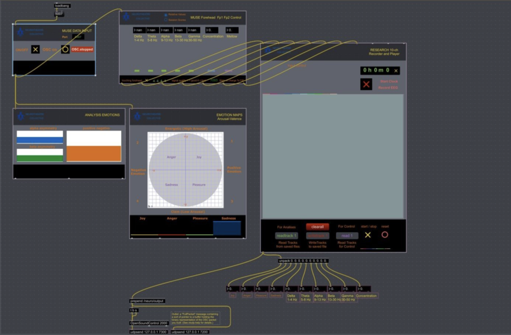Select the Joy label under emotion map
Image resolution: width=511 pixels, height=335 pixels.
click(143, 218)
